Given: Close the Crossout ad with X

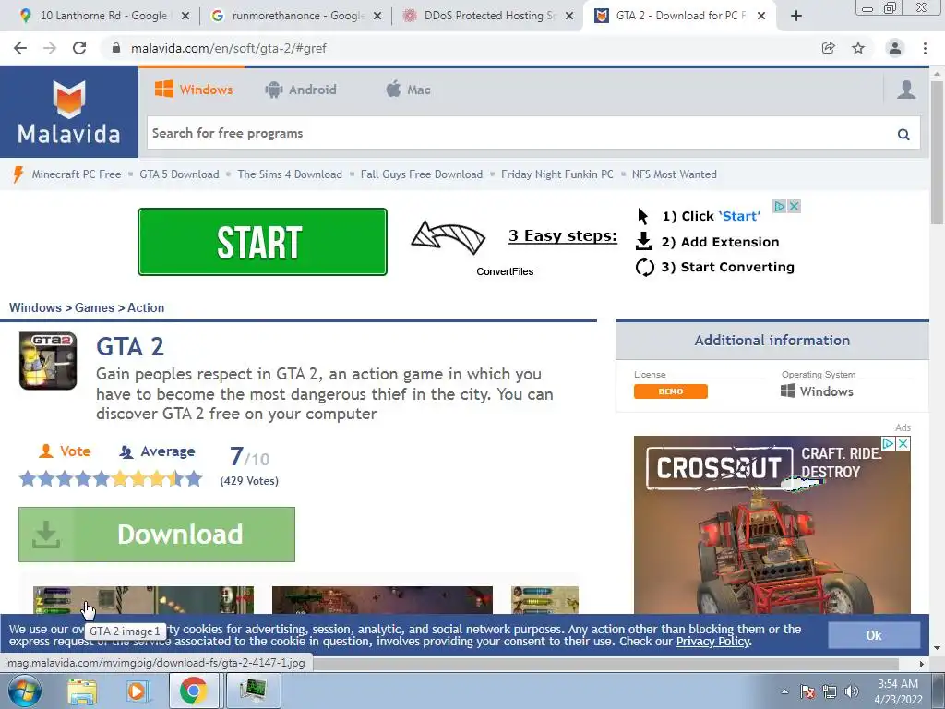Looking at the screenshot, I should (x=903, y=444).
